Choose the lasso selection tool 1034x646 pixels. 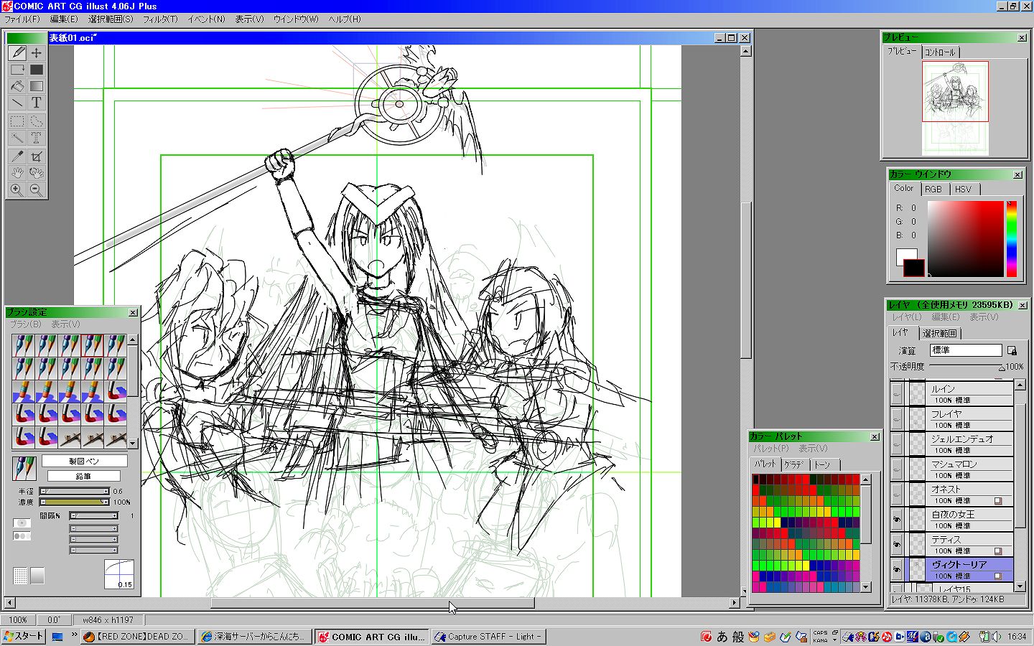tap(37, 121)
